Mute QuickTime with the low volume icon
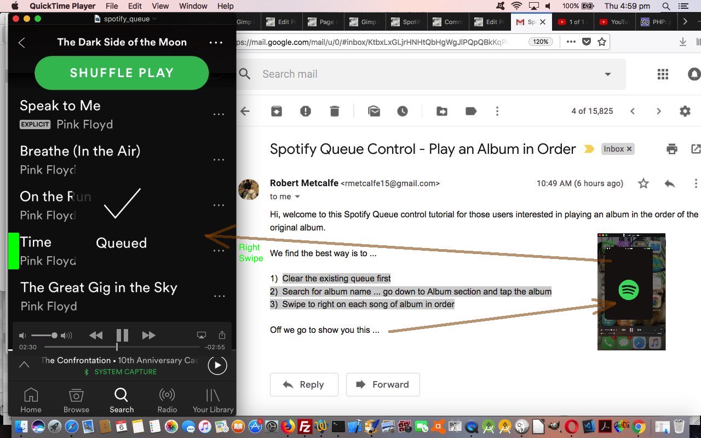 point(22,335)
